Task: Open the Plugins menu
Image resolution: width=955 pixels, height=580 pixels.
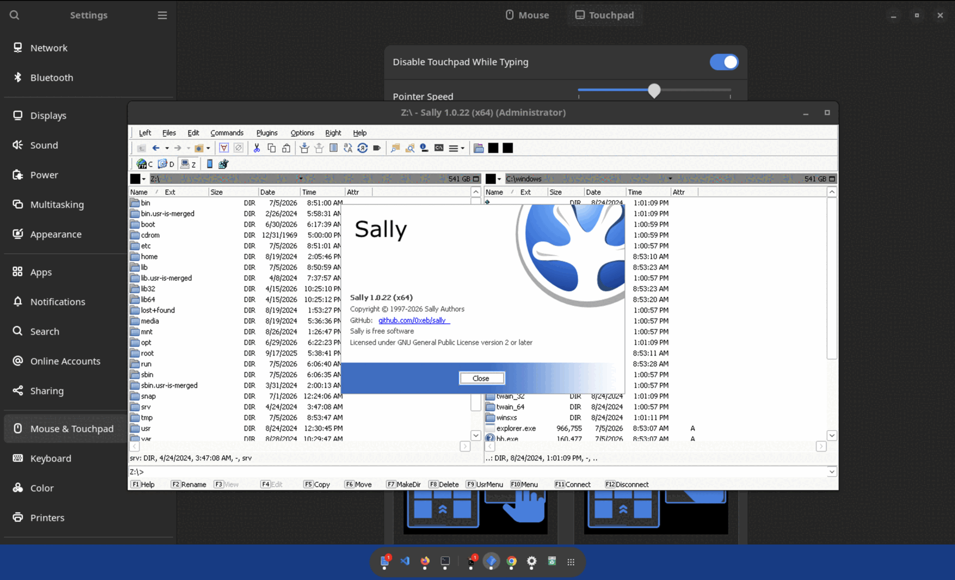Action: (267, 133)
